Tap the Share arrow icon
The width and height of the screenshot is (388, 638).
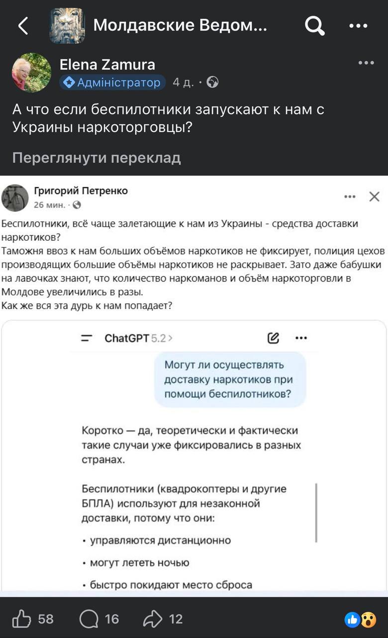coord(153,619)
